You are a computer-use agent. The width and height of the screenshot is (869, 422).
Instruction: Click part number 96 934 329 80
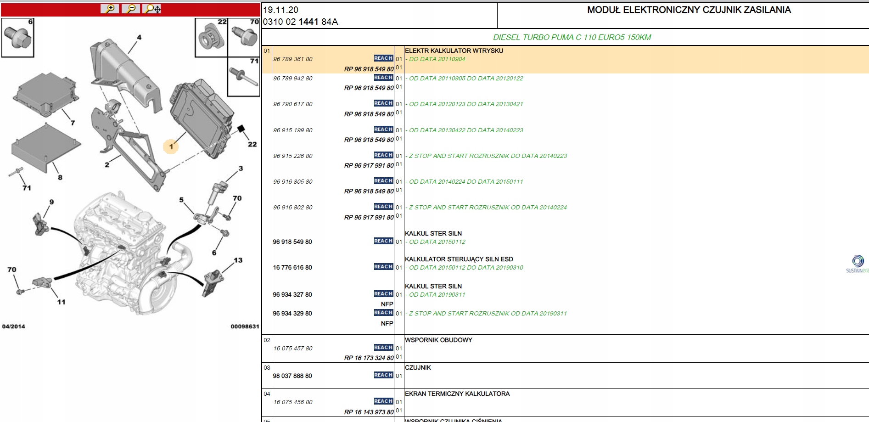[292, 314]
